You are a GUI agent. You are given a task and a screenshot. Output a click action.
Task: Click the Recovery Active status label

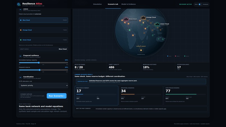click(x=186, y=4)
